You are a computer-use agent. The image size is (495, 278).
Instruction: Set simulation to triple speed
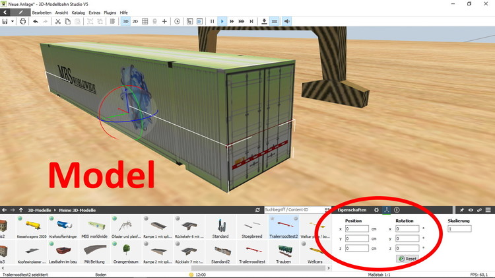pyautogui.click(x=242, y=22)
